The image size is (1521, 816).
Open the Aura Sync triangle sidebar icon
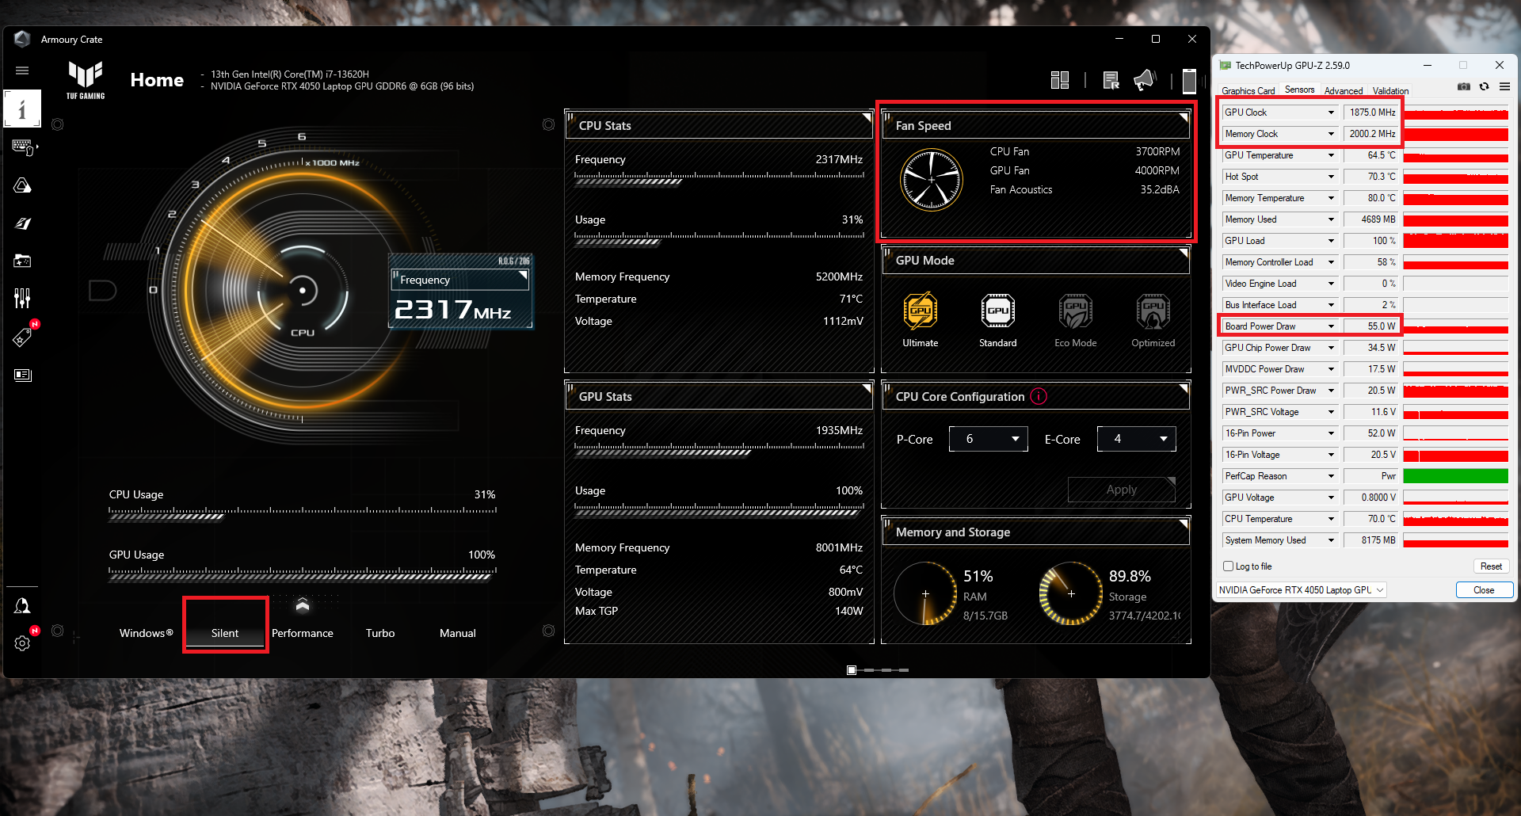pyautogui.click(x=22, y=185)
